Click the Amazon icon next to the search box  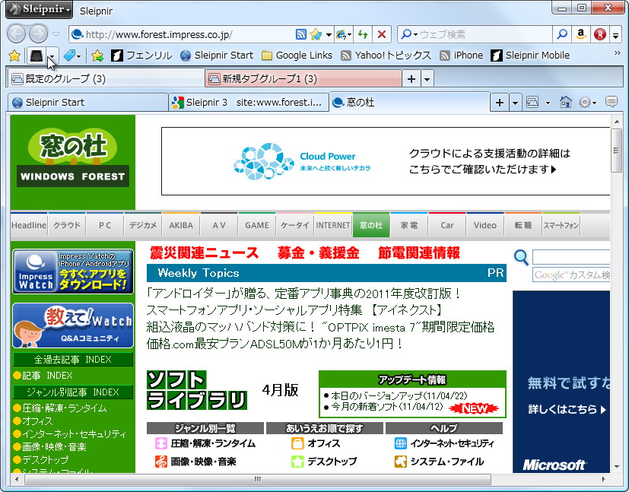581,34
